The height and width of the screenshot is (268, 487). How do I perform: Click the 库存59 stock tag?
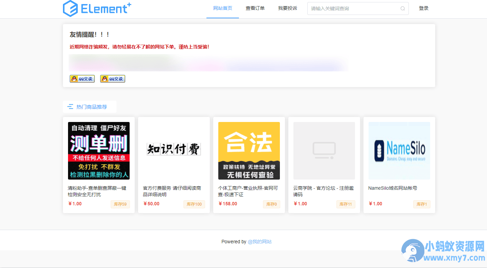click(x=120, y=204)
